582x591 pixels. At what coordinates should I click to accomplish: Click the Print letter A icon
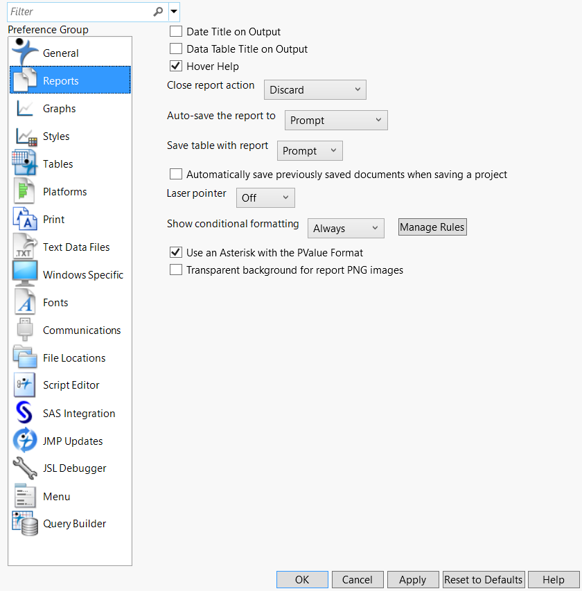coord(25,219)
